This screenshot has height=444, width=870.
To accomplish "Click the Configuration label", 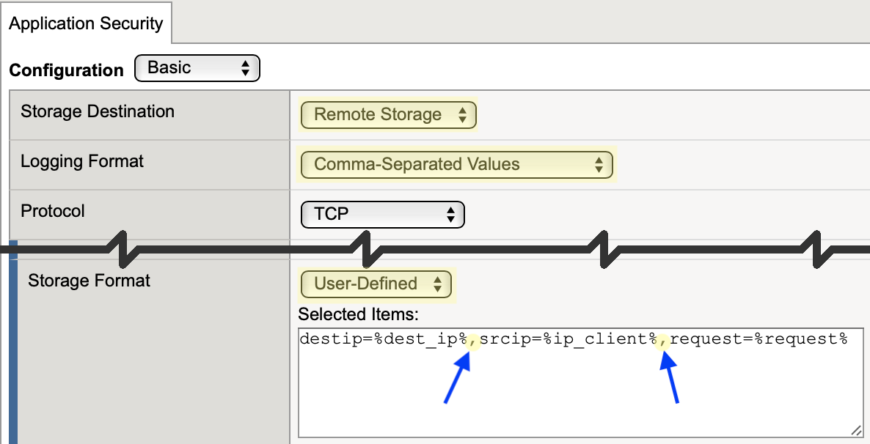I will tap(67, 70).
